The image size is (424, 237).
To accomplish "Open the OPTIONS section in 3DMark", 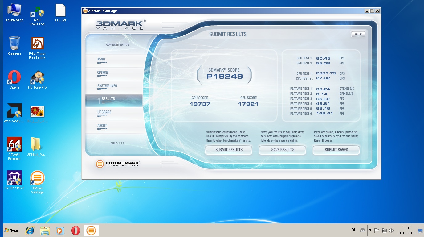I will [114, 74].
